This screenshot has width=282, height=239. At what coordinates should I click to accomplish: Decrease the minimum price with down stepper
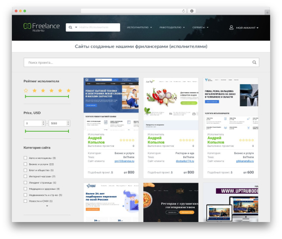pos(43,124)
